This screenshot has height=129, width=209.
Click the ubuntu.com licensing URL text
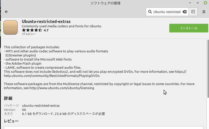point(62,88)
